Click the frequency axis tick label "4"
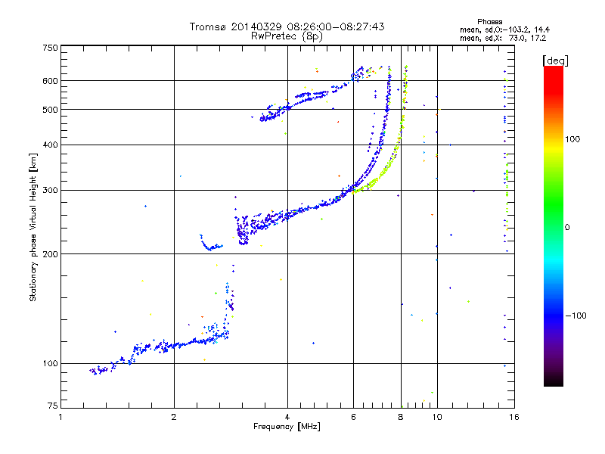The height and width of the screenshot is (454, 605). point(287,417)
